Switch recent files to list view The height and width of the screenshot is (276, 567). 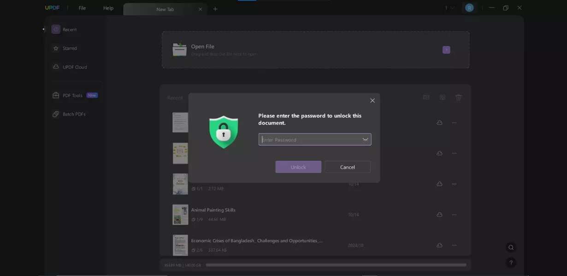pos(426,97)
